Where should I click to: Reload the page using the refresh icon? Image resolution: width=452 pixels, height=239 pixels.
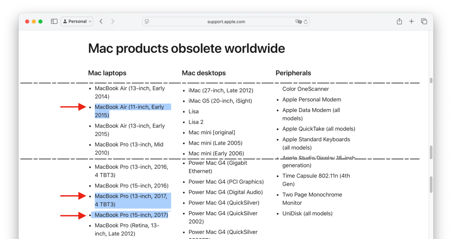(306, 22)
